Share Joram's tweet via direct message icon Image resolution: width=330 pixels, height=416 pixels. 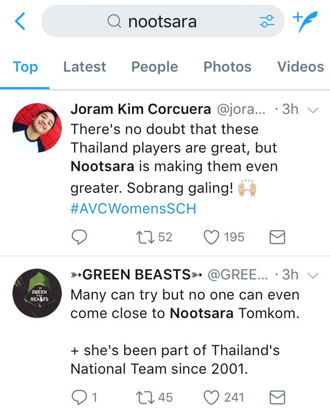tap(277, 237)
